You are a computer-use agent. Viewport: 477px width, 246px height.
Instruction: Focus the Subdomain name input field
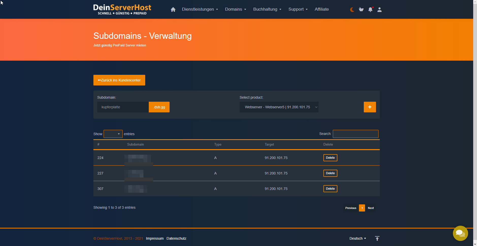(123, 107)
